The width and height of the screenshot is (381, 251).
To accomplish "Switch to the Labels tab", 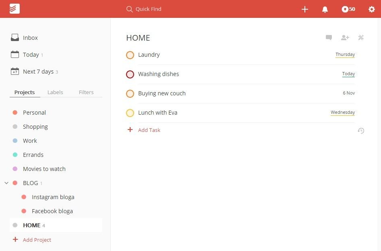I will [55, 92].
